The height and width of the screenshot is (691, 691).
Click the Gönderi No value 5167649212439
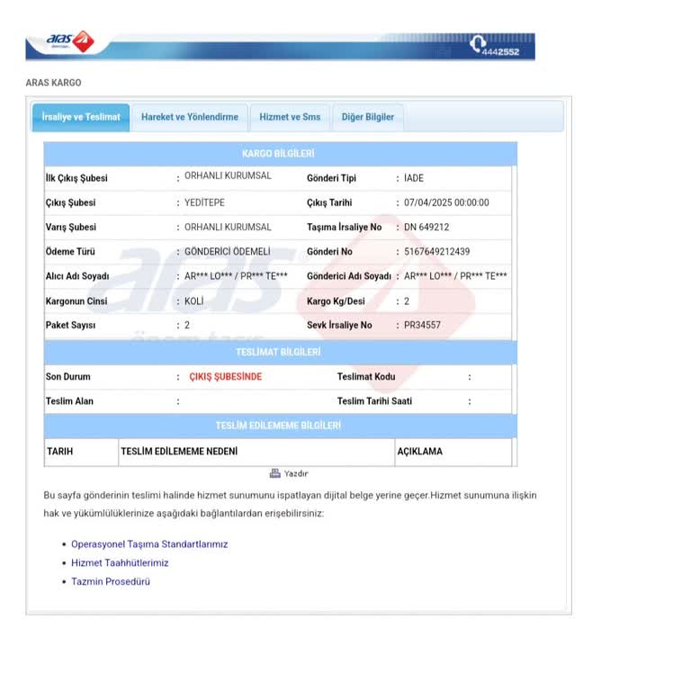pyautogui.click(x=436, y=252)
